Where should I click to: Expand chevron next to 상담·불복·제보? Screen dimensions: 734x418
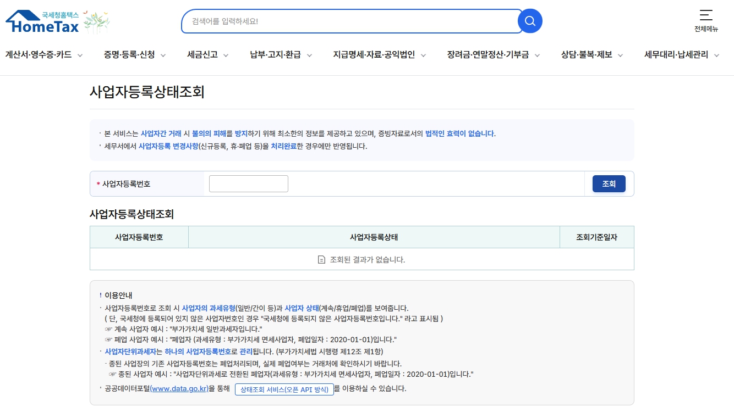620,55
